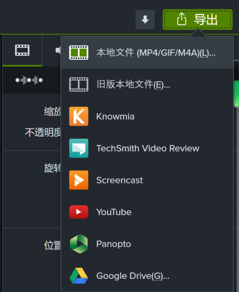
Task: Click the orange Screencast icon
Action: 78,180
